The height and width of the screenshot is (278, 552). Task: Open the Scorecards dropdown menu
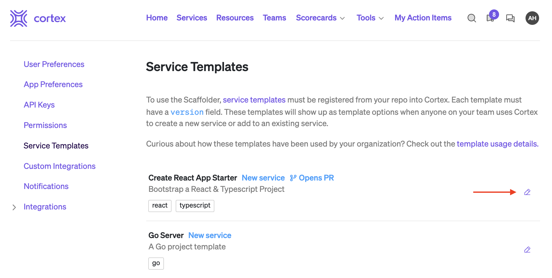tap(320, 18)
